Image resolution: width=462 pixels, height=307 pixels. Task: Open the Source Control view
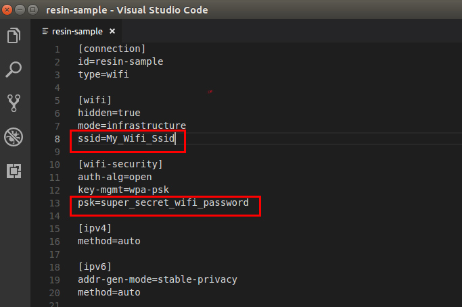tap(14, 103)
